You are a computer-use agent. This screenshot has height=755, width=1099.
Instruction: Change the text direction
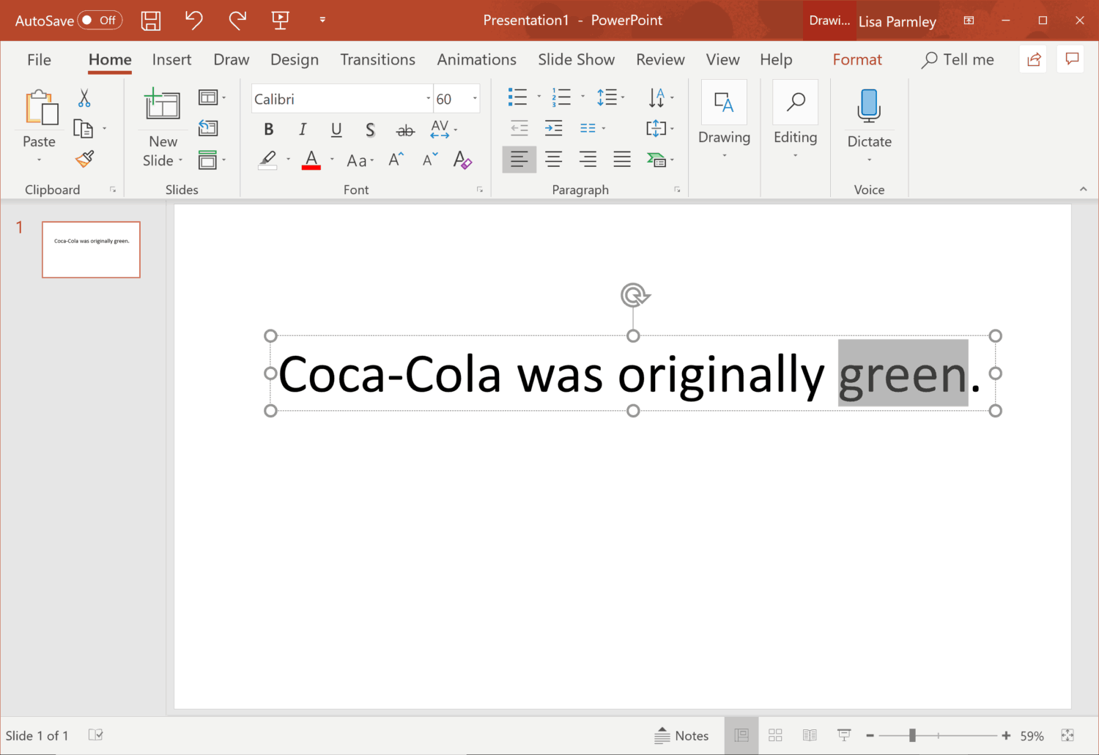660,97
